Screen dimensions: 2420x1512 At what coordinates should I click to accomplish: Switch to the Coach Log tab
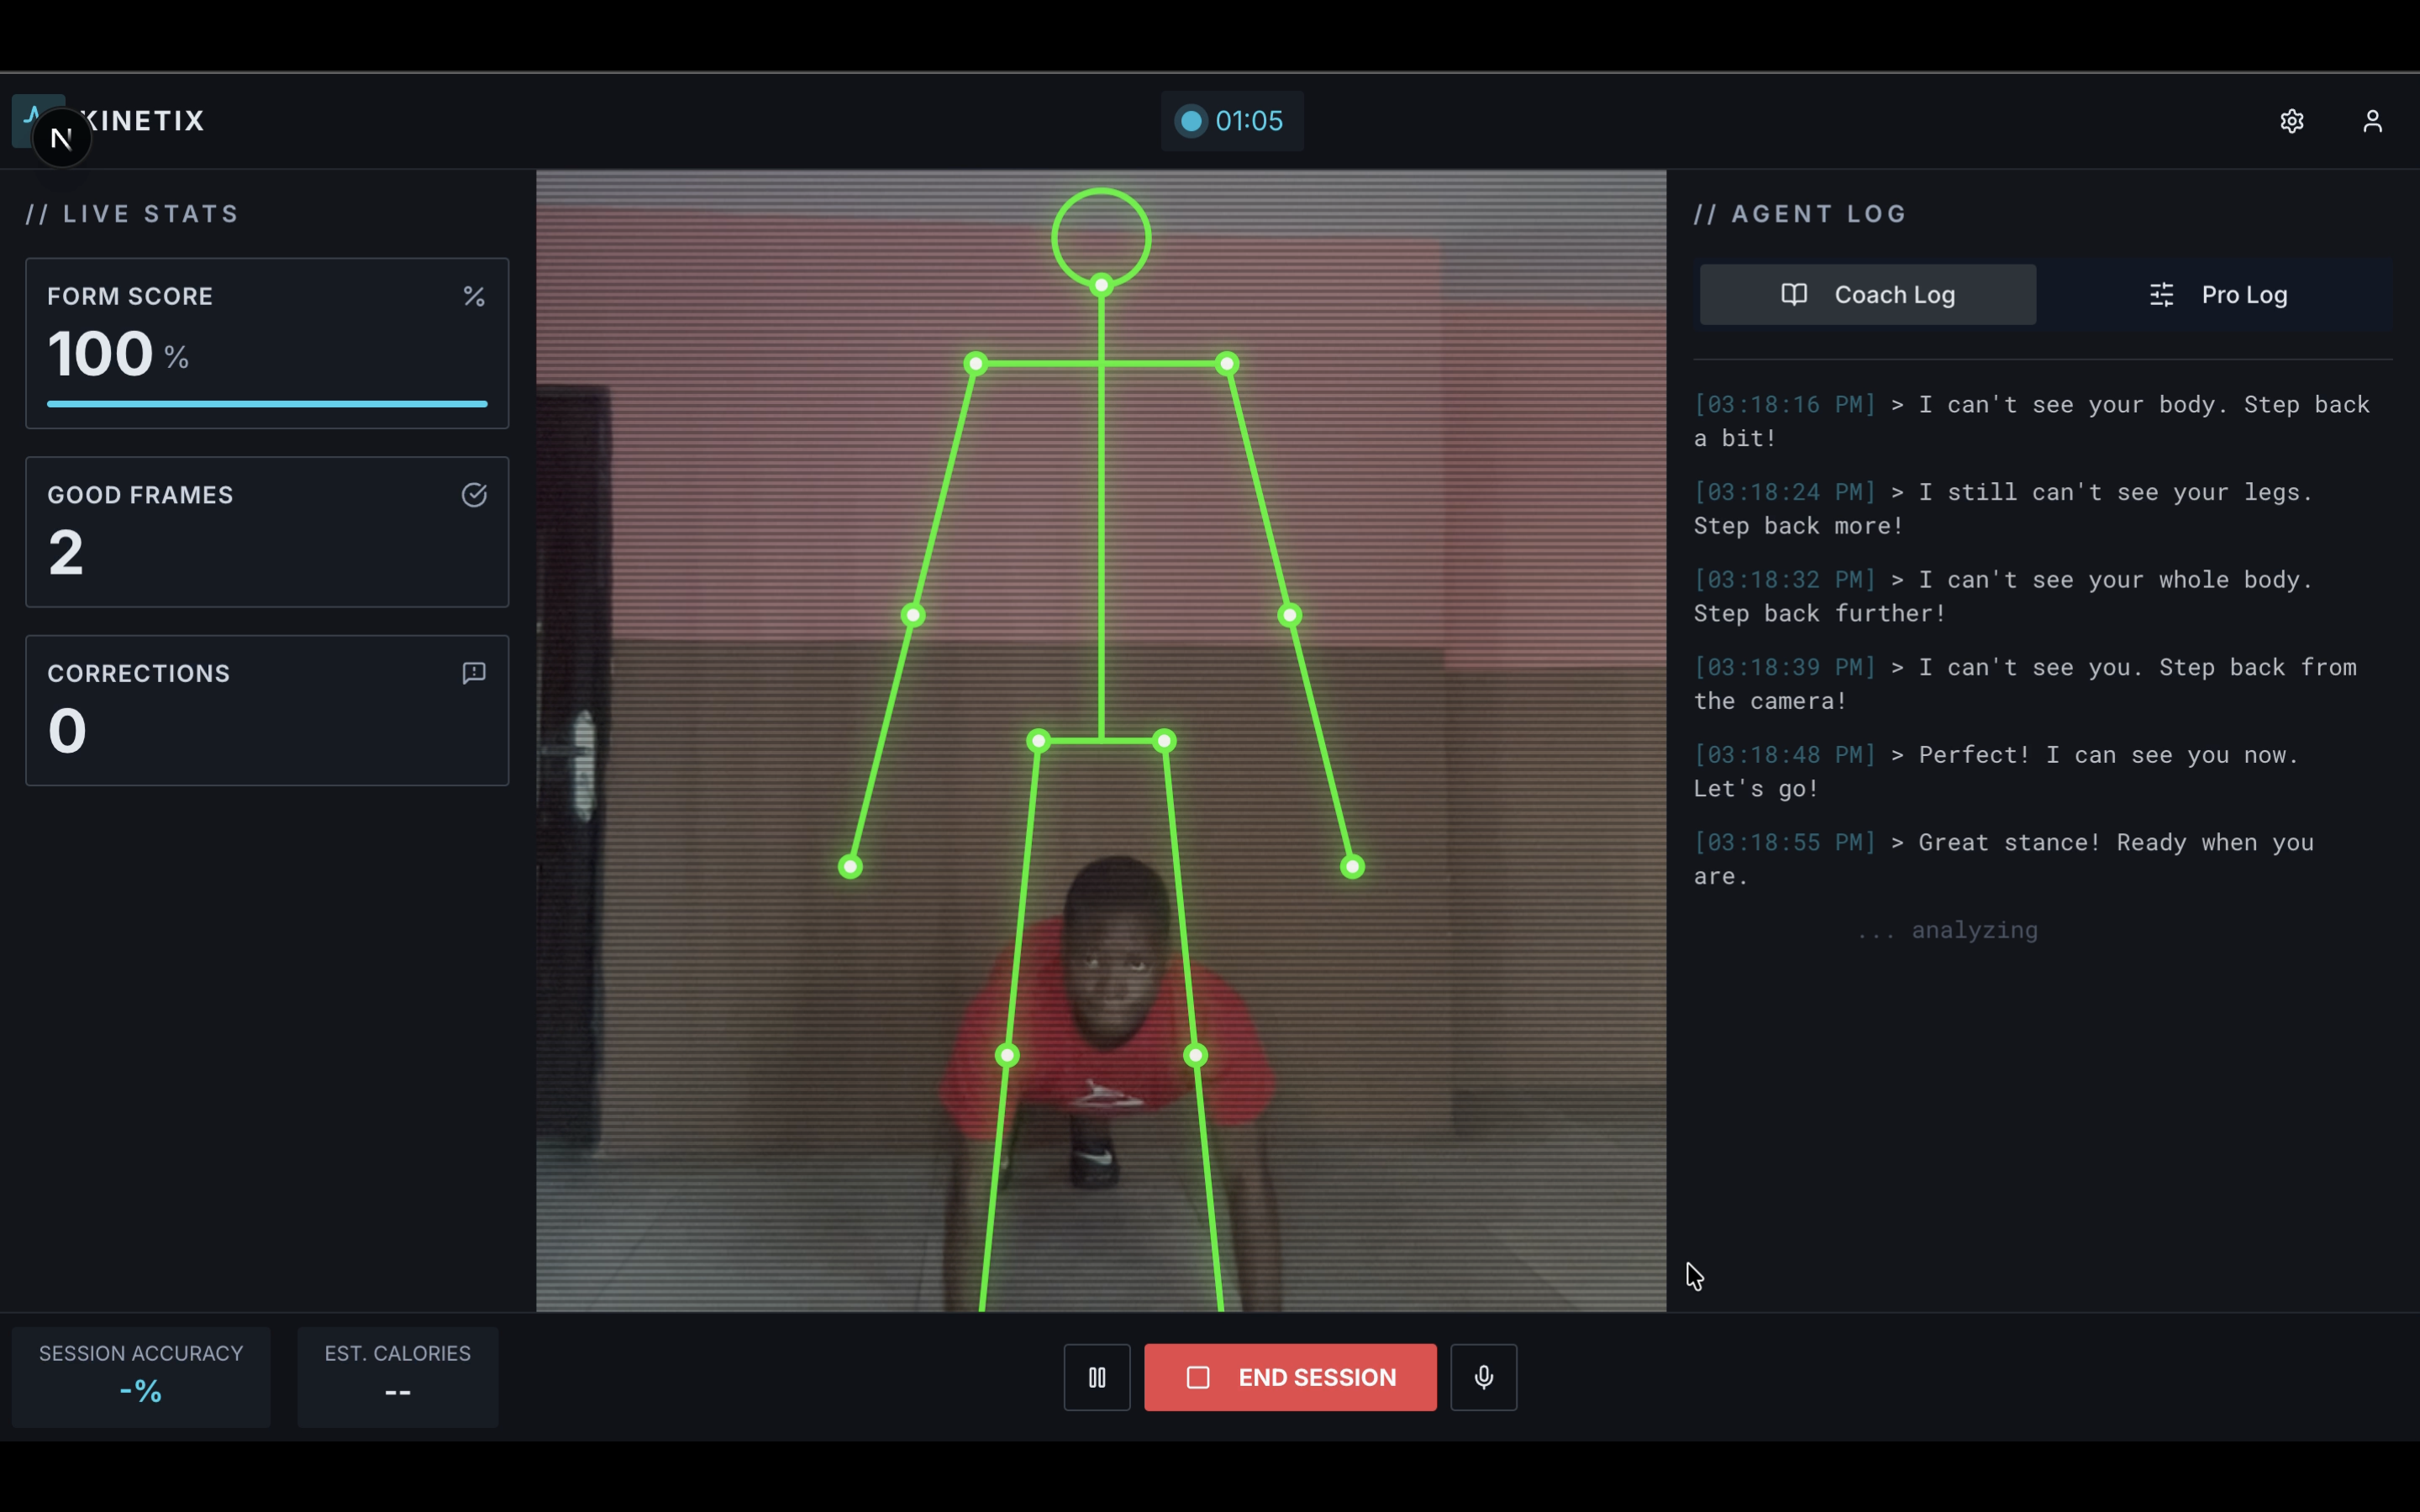1867,295
